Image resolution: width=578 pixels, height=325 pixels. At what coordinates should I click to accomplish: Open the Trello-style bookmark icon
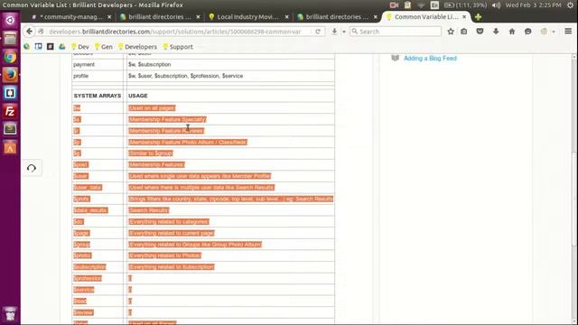pyautogui.click(x=38, y=47)
